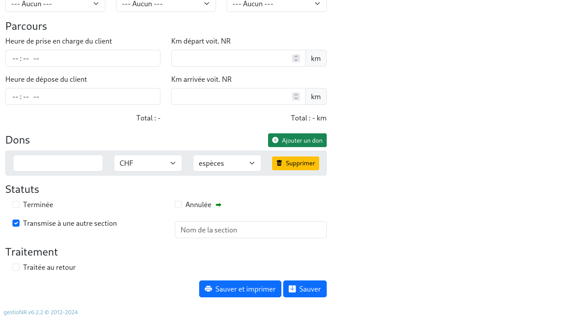Click the Km départ spinner arrows
This screenshot has height=320, width=569.
296,58
